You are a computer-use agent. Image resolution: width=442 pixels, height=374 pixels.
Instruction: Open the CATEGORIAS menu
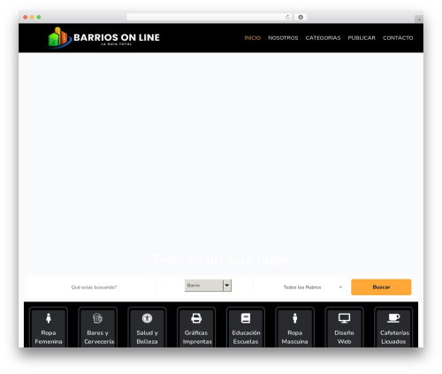[x=323, y=38]
